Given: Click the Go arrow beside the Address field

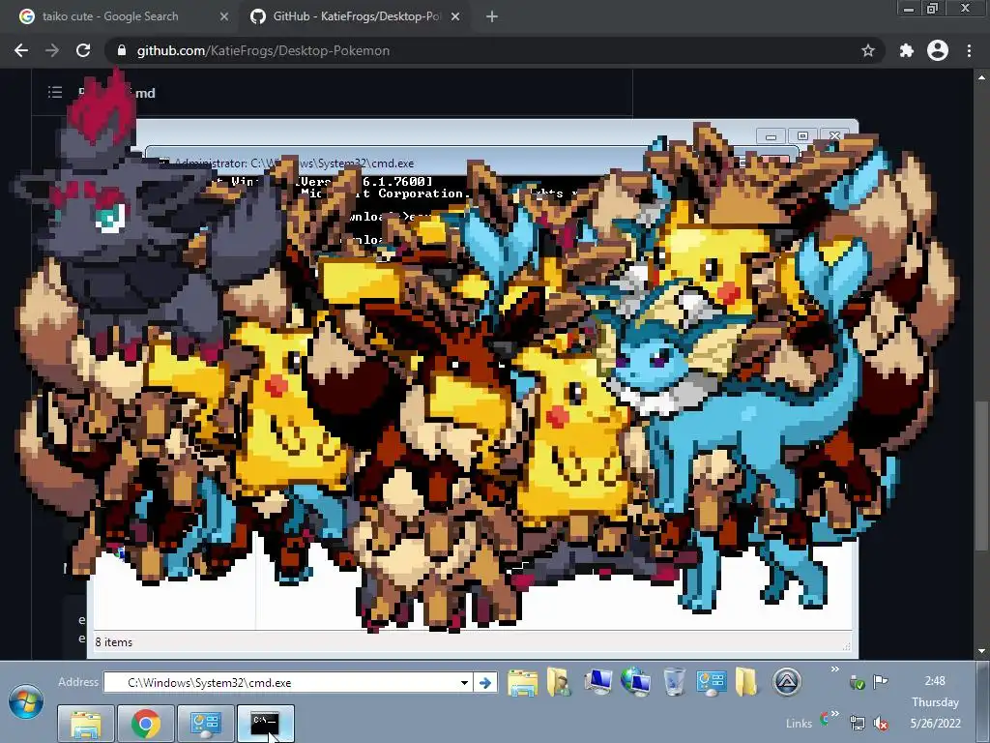Looking at the screenshot, I should 485,682.
